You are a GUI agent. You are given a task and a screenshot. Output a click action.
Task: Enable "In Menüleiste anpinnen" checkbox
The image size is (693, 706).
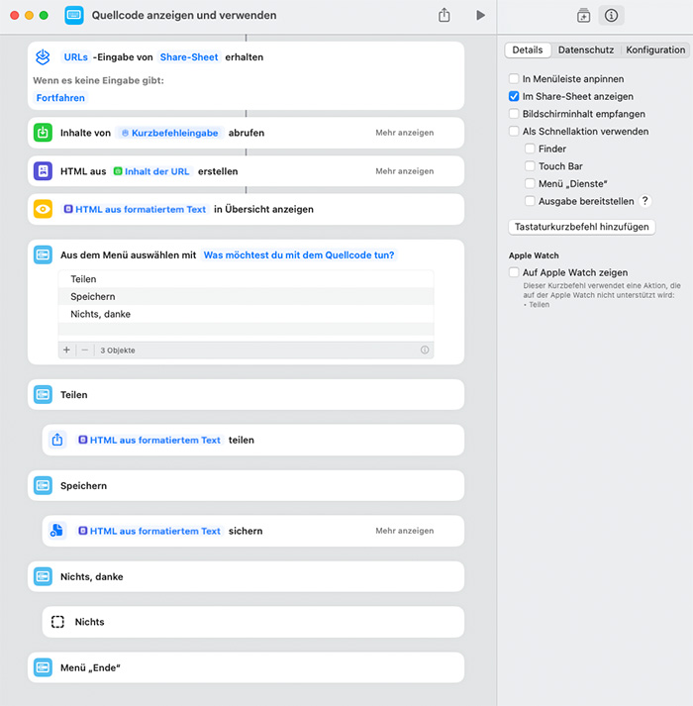514,78
